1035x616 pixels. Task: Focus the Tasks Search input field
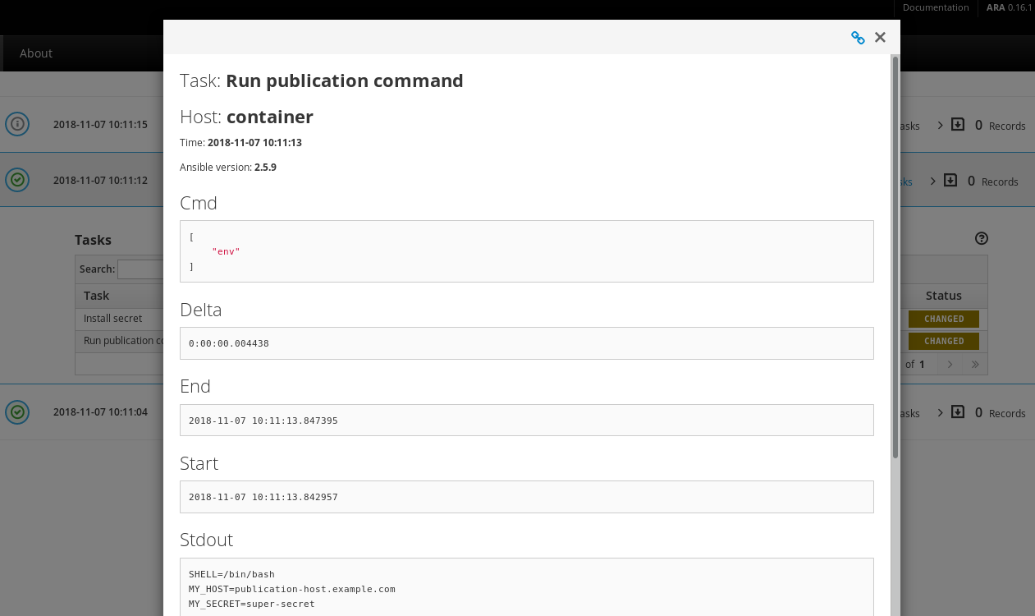pyautogui.click(x=140, y=269)
